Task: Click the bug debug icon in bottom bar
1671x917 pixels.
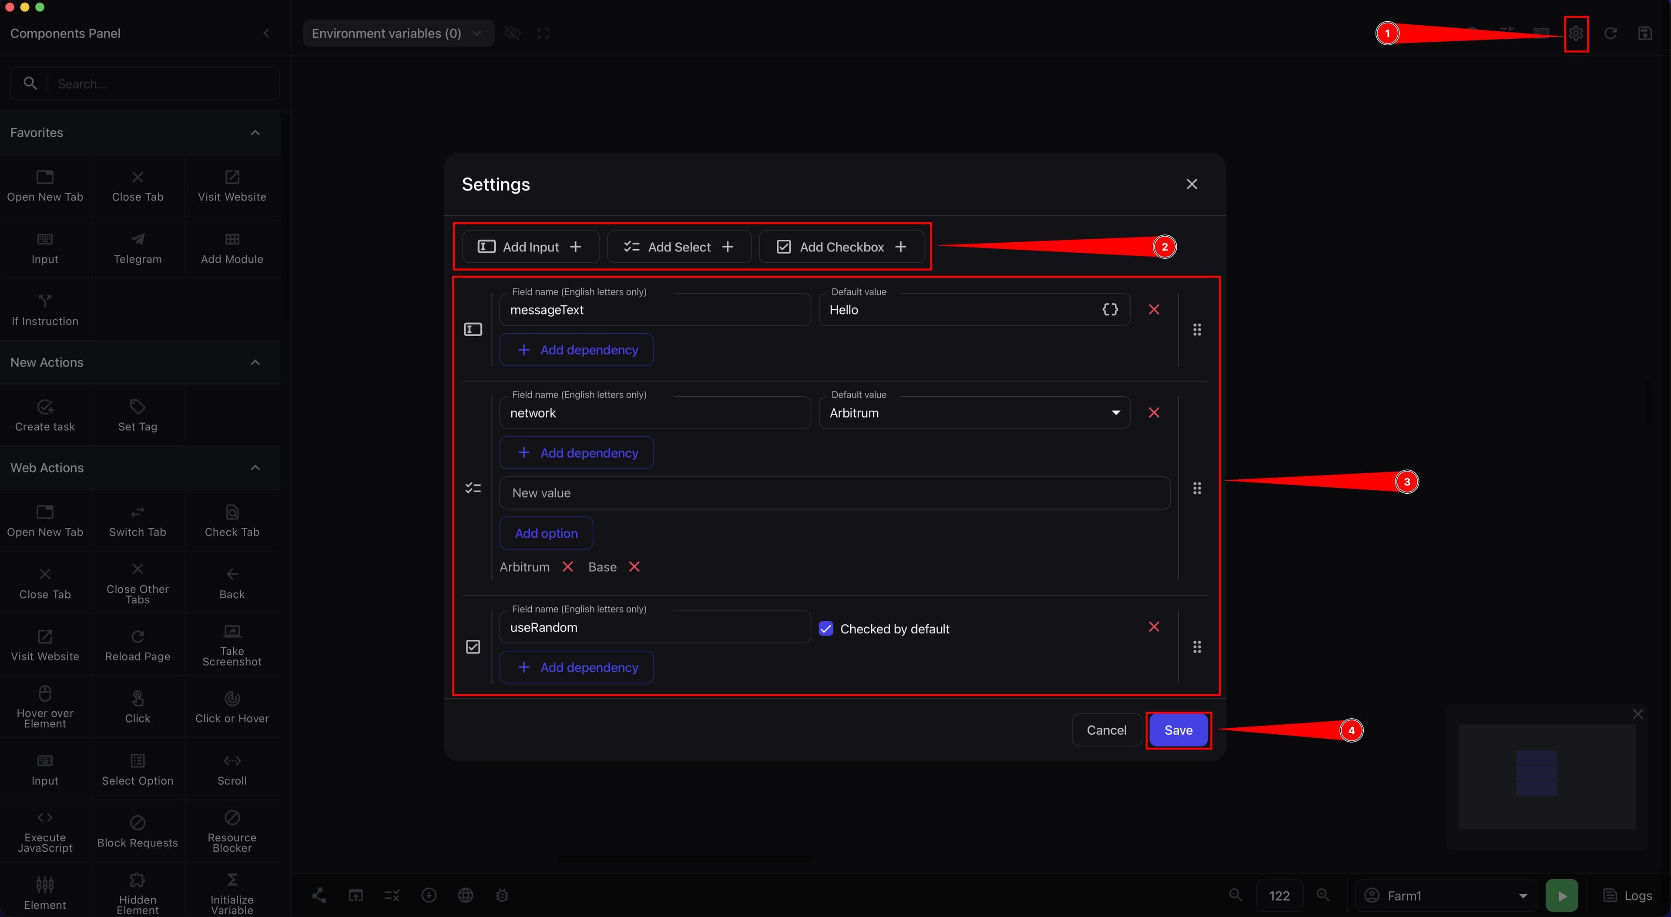Action: (x=501, y=896)
